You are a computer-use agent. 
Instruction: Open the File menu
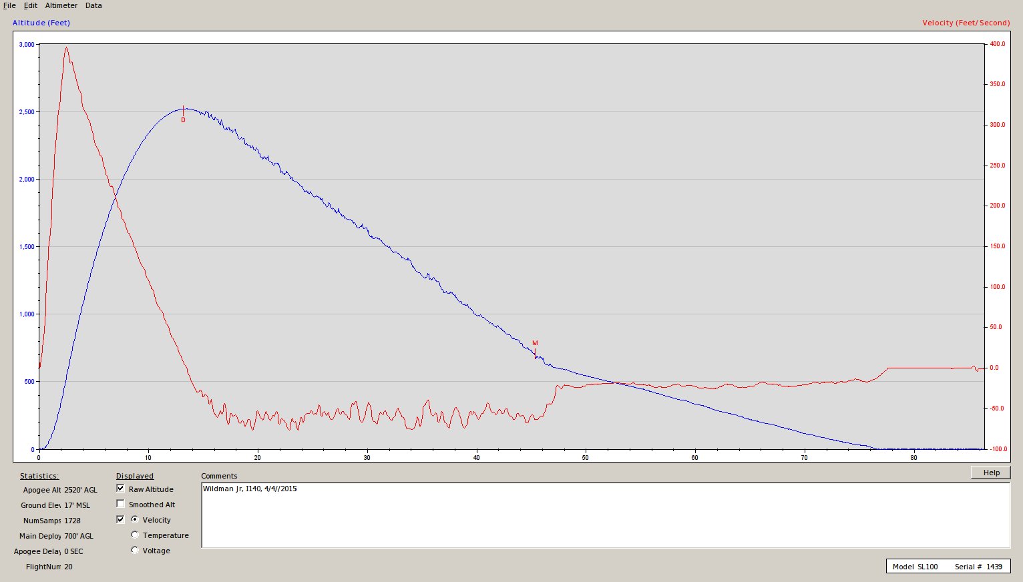coord(9,5)
